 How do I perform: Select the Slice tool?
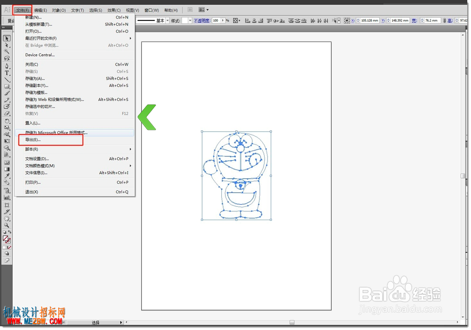[x=7, y=212]
